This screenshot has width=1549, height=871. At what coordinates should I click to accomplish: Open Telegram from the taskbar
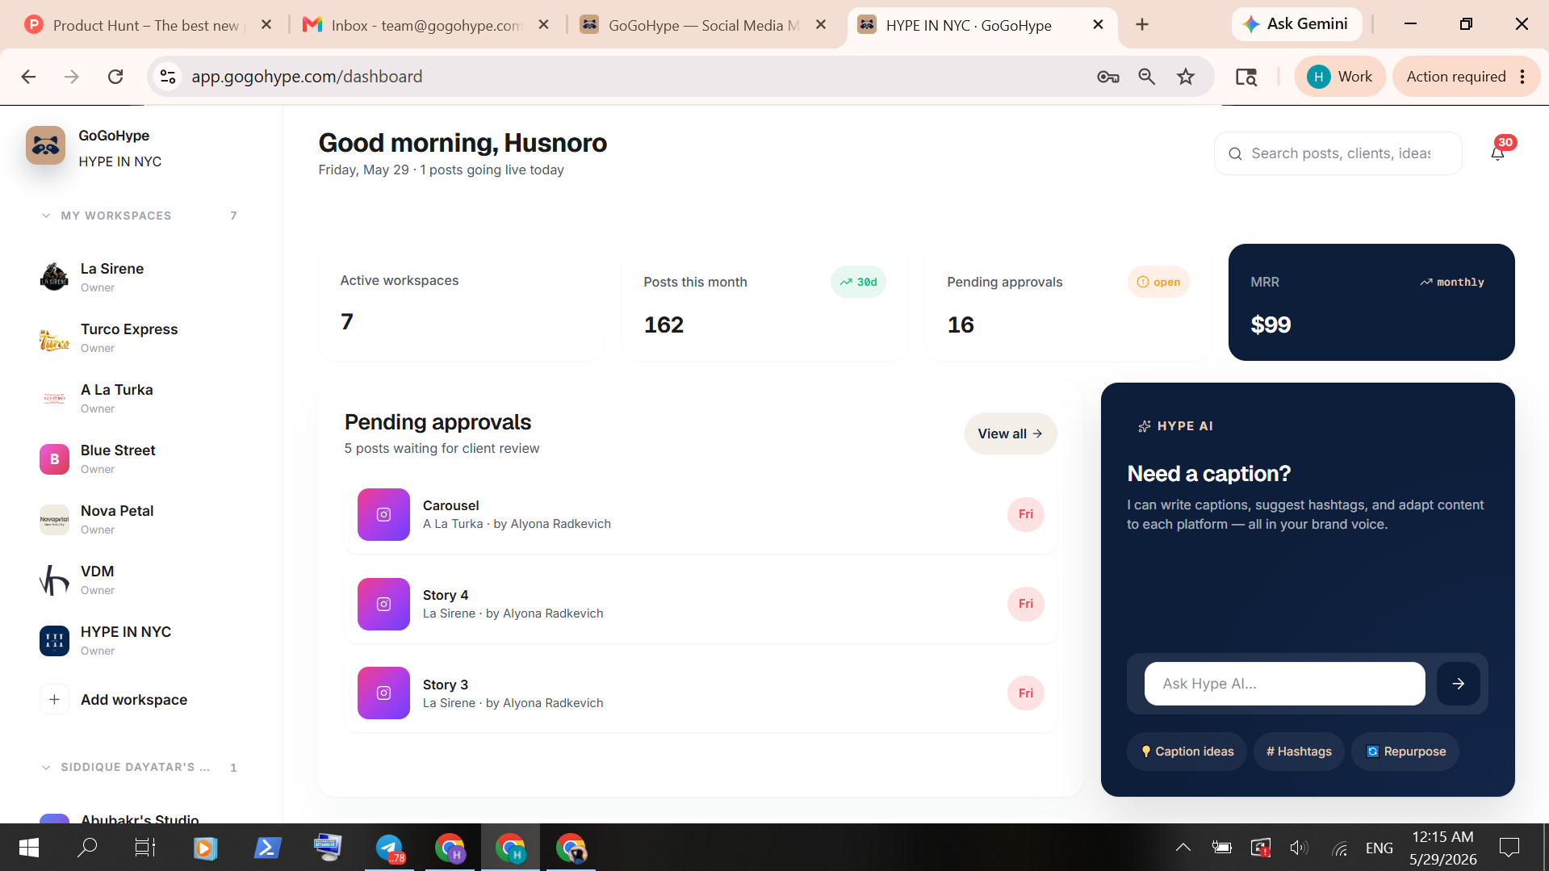(389, 848)
